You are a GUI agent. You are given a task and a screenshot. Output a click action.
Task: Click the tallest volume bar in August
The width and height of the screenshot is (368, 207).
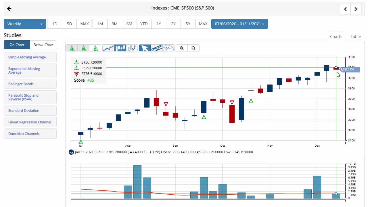137,182
